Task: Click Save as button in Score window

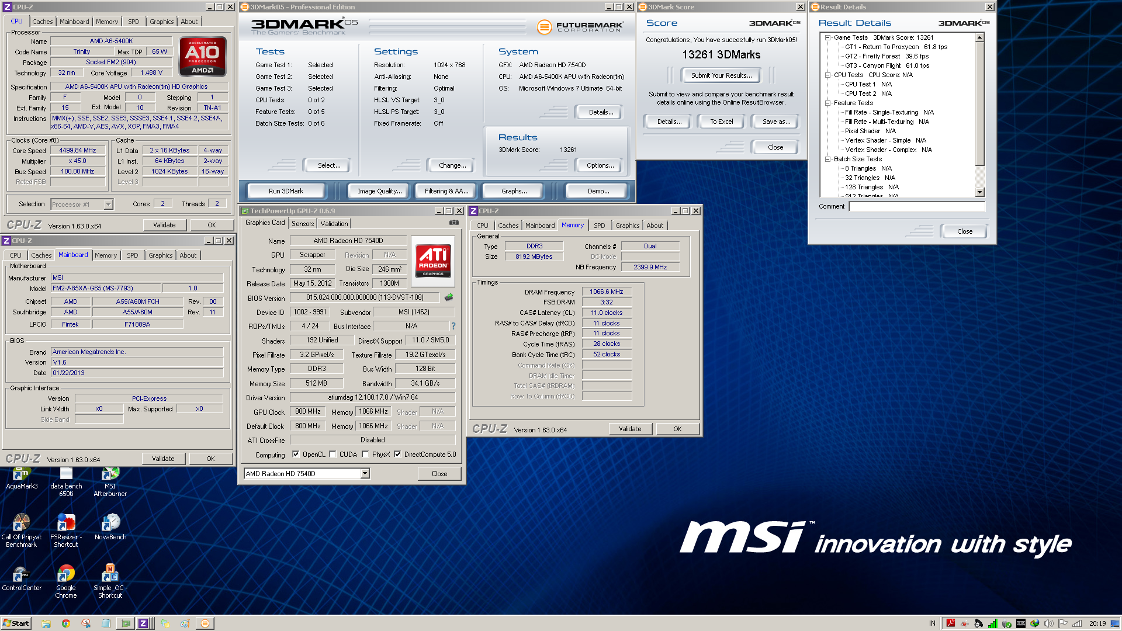Action: tap(776, 122)
